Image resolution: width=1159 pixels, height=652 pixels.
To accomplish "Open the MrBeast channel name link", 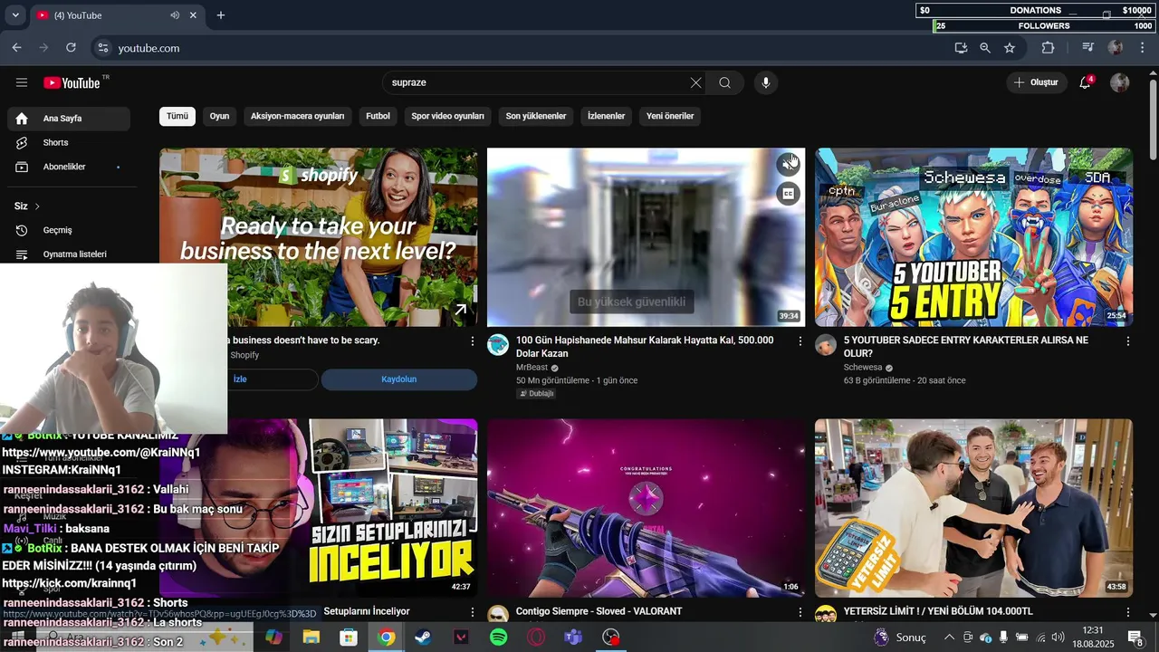I will 532,368.
